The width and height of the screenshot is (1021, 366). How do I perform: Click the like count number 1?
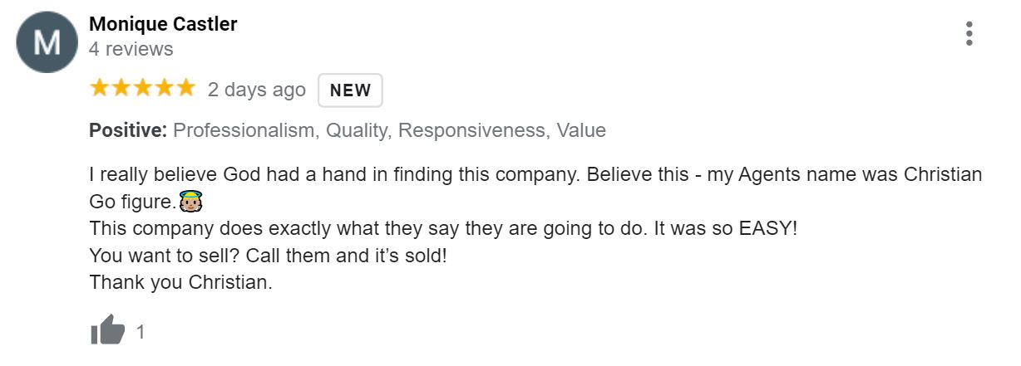(x=141, y=333)
